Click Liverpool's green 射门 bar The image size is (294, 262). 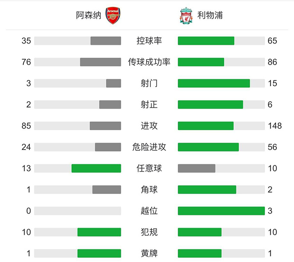[214, 83]
